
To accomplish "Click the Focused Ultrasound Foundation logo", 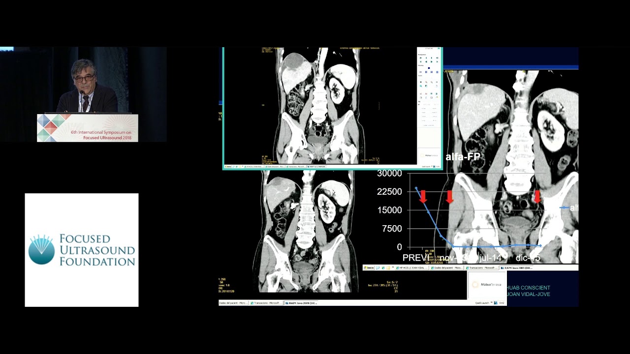I will [82, 250].
